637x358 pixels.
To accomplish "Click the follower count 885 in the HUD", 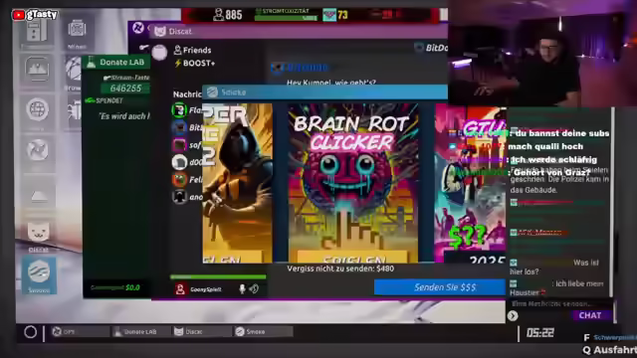I will click(x=228, y=15).
